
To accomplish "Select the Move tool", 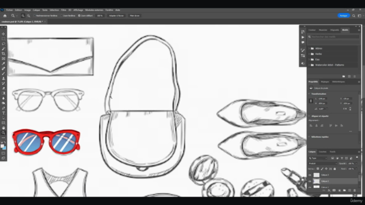I will tap(3, 34).
